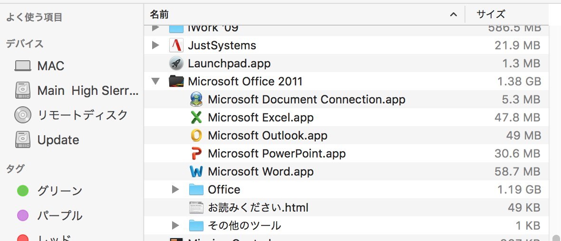Click the Excel green X icon
561x241 pixels.
click(196, 118)
